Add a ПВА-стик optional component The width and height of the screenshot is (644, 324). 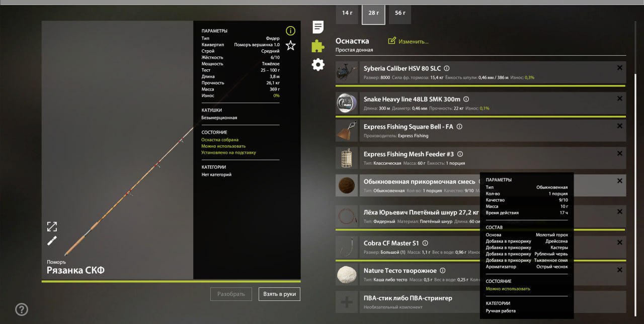347,302
